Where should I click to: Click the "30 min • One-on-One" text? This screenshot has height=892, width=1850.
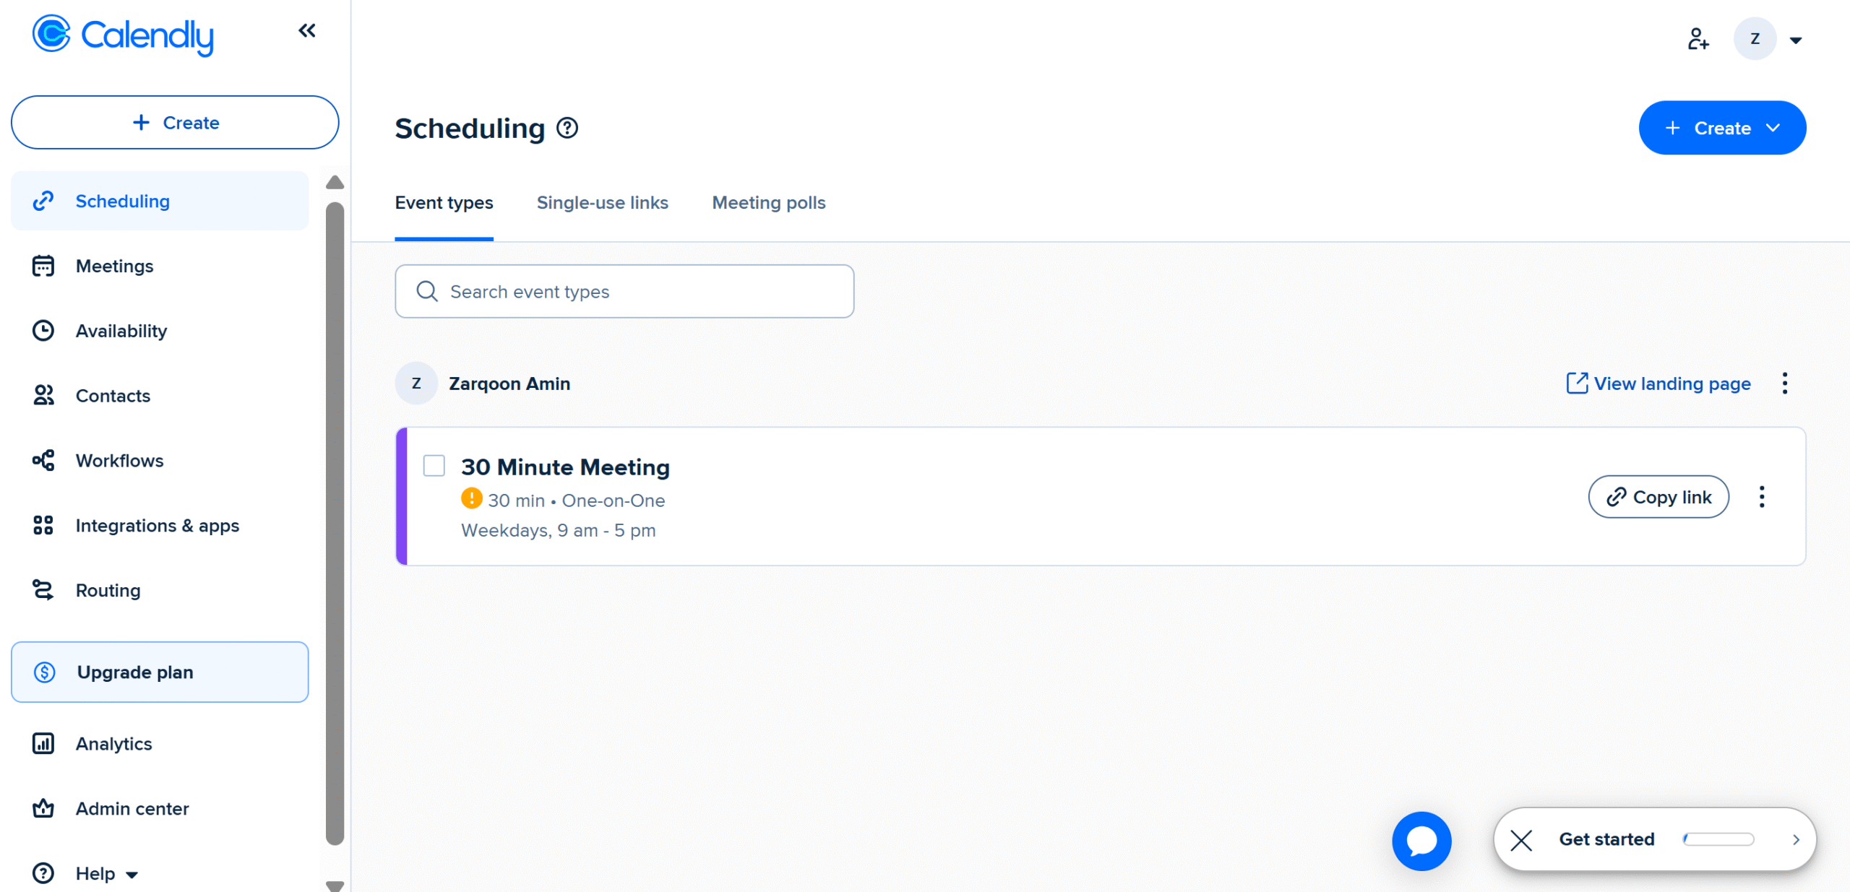click(576, 500)
